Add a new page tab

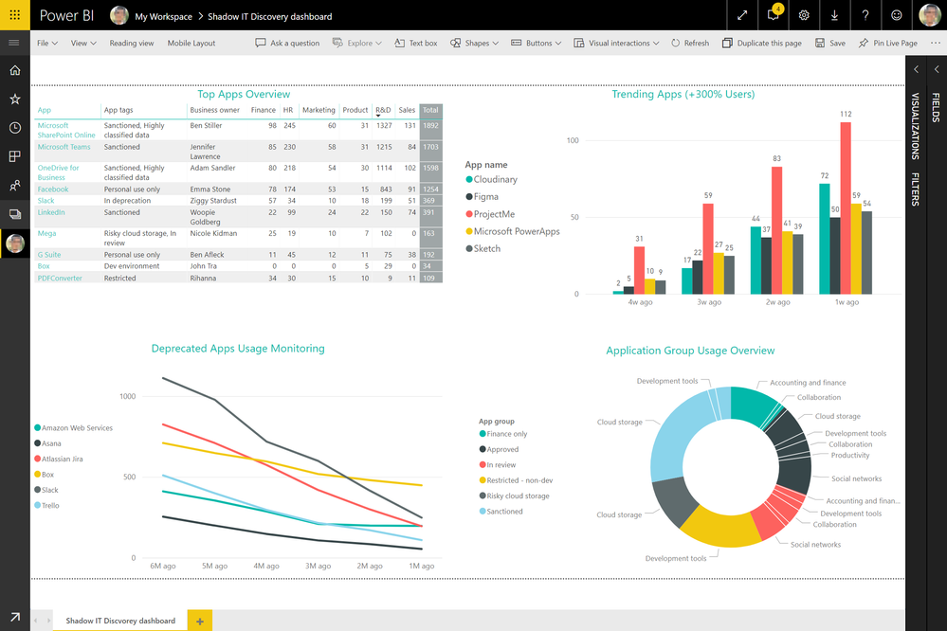tap(200, 621)
